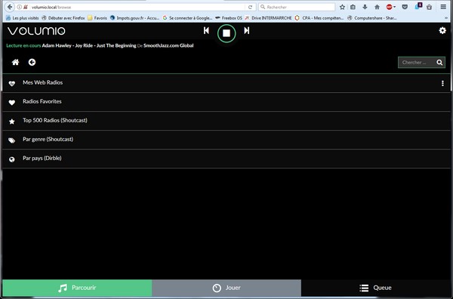Open Par pays (Dirble)
The height and width of the screenshot is (299, 453).
pyautogui.click(x=226, y=159)
